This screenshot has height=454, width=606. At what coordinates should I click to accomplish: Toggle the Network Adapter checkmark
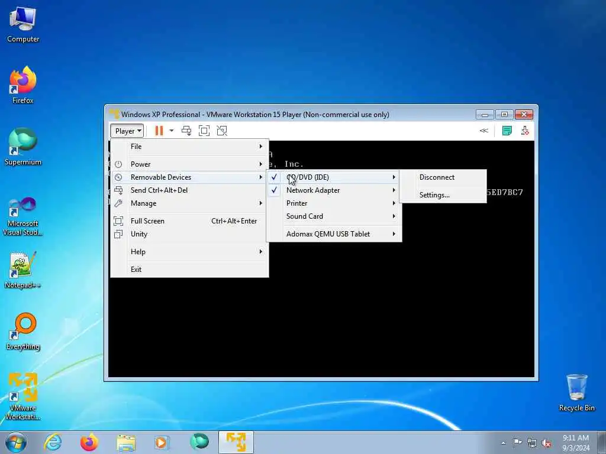coord(274,190)
